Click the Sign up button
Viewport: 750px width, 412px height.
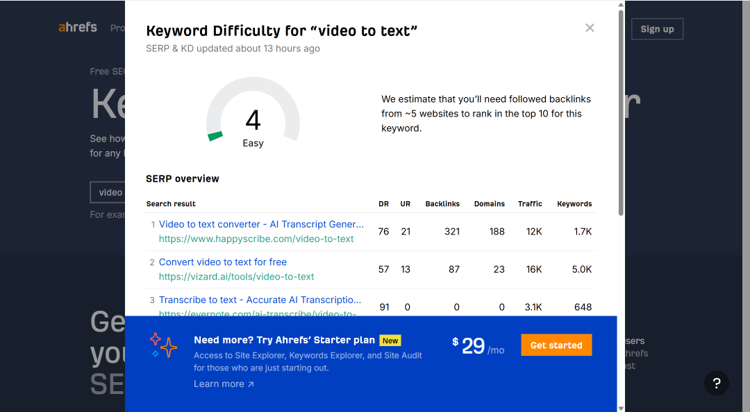click(657, 29)
